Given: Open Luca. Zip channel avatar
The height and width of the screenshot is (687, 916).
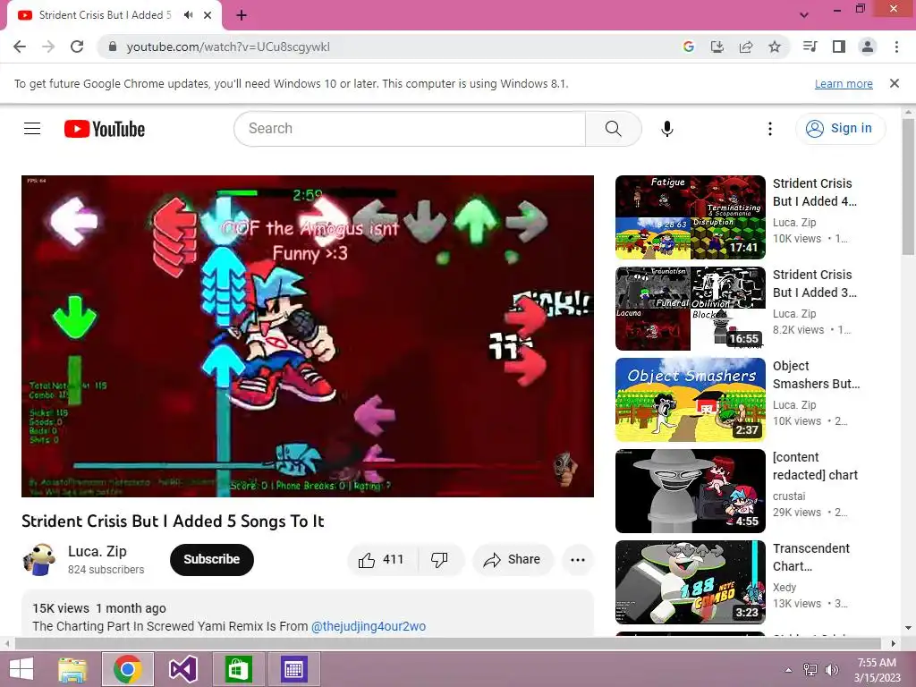Looking at the screenshot, I should coord(39,559).
